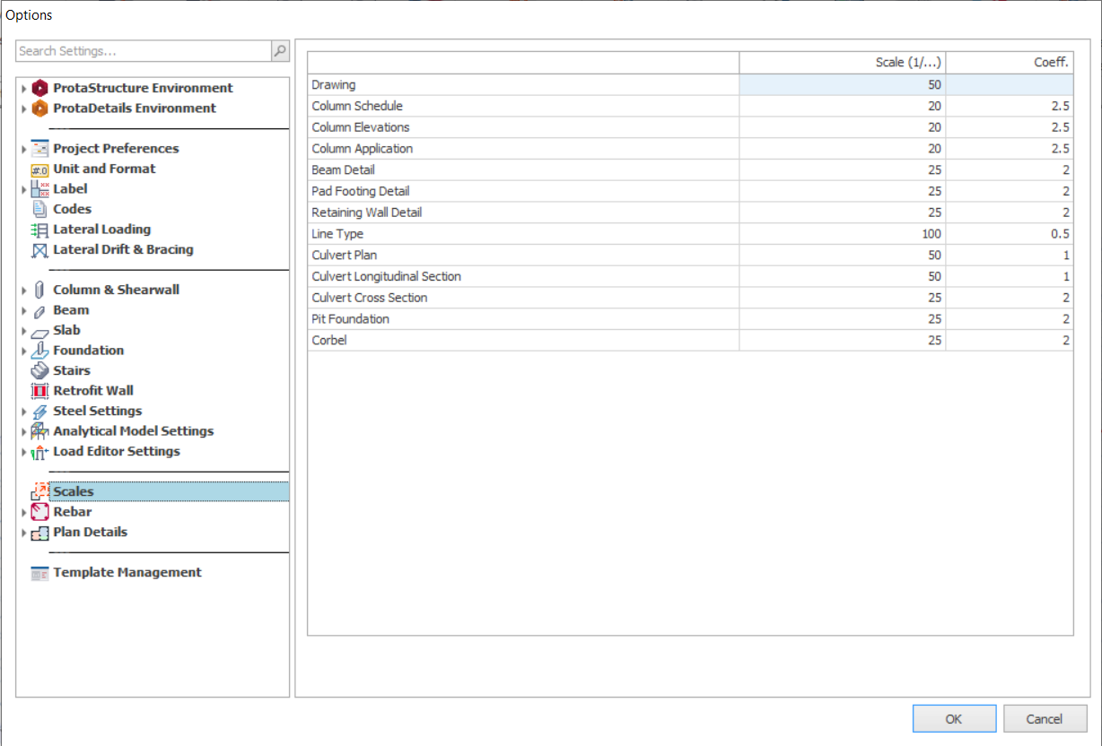Screen dimensions: 1102x746
Task: Click the Lateral Loading icon
Action: coord(39,230)
